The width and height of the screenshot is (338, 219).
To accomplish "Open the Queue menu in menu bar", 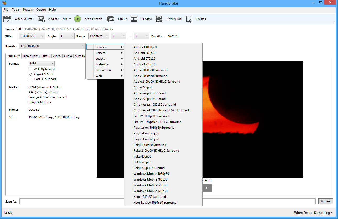I will [41, 10].
